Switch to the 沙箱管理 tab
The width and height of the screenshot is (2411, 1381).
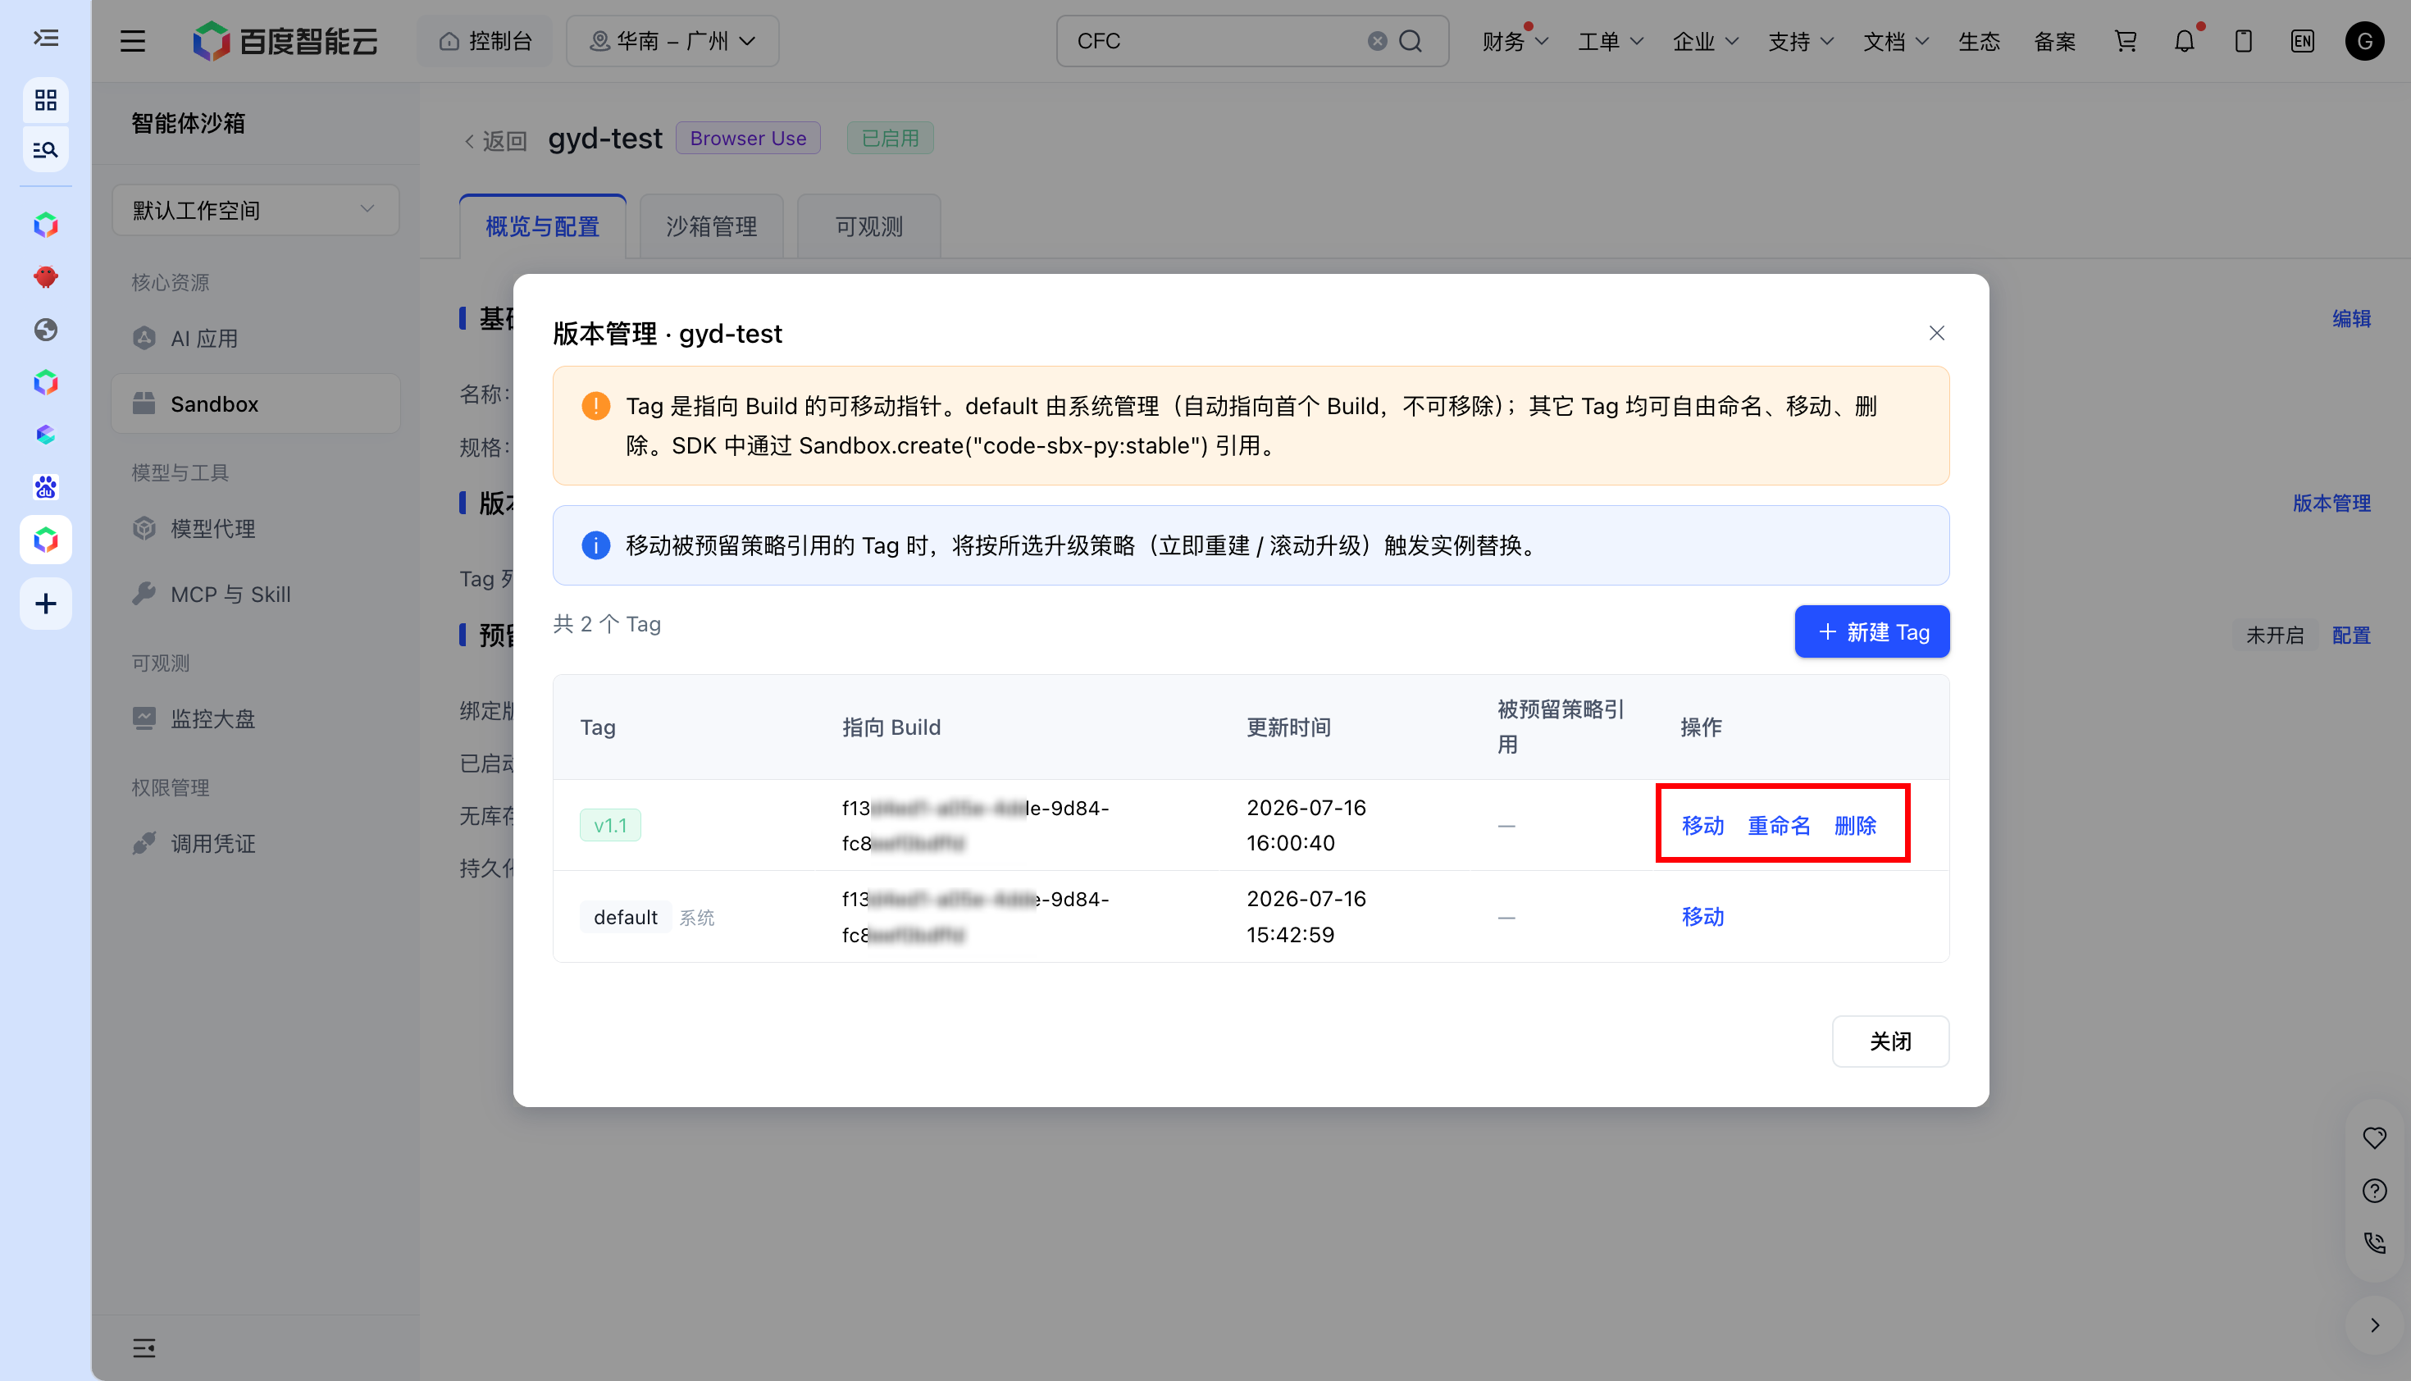tap(711, 226)
